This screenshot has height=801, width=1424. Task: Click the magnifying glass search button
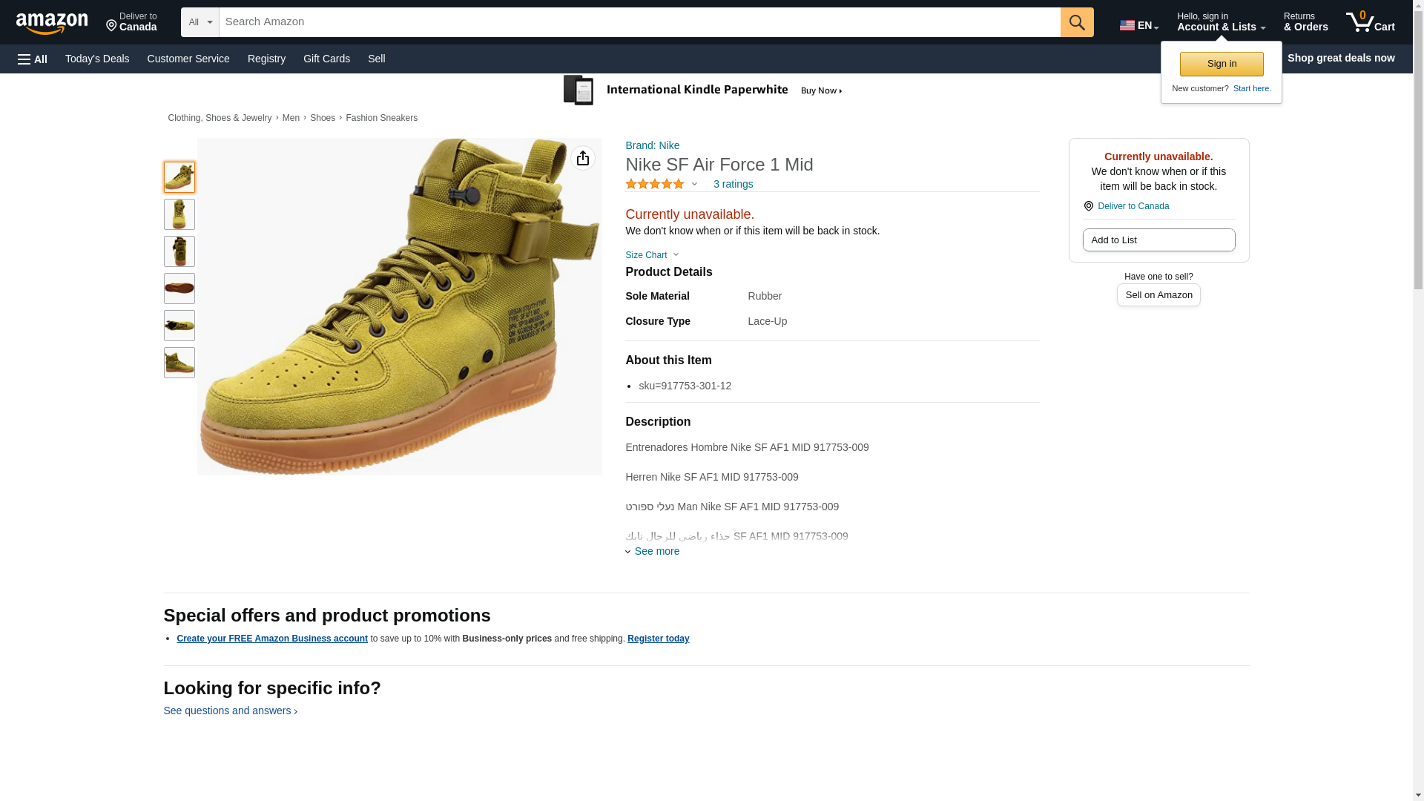pyautogui.click(x=1076, y=22)
